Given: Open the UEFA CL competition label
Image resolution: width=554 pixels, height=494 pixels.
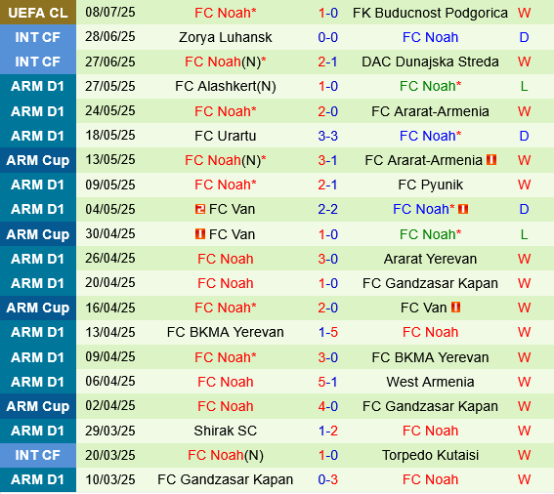Looking at the screenshot, I should point(38,13).
